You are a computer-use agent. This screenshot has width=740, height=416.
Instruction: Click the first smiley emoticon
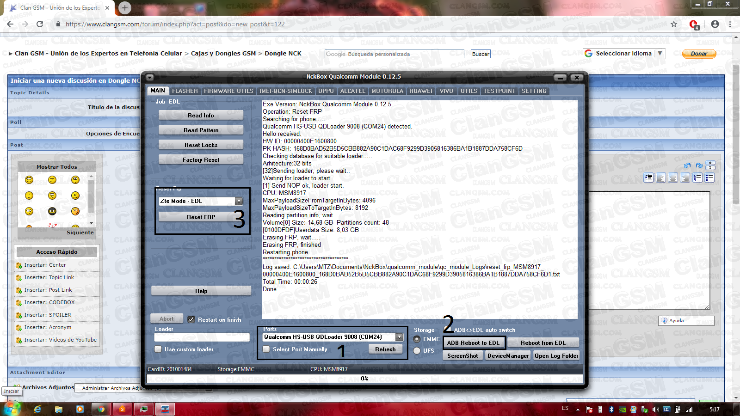(29, 179)
